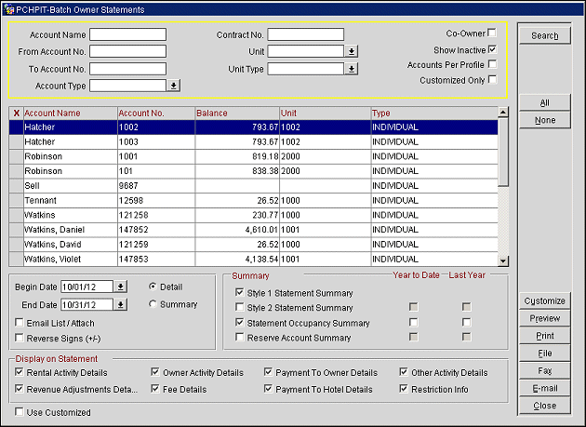The height and width of the screenshot is (427, 586).
Task: Select All accounts button
Action: [544, 103]
